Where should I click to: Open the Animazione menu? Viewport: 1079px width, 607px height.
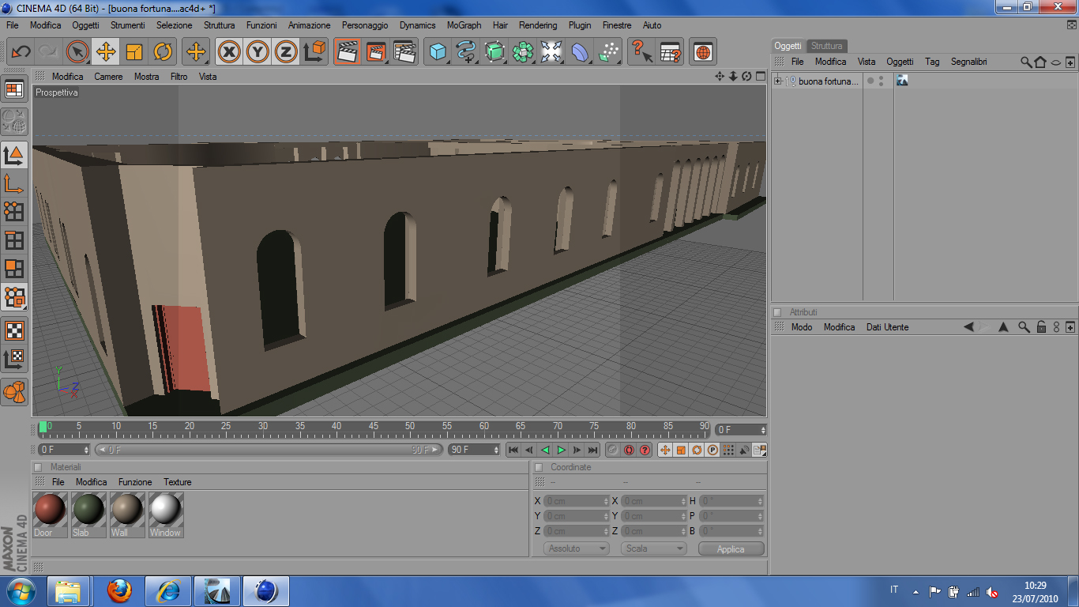click(x=310, y=25)
